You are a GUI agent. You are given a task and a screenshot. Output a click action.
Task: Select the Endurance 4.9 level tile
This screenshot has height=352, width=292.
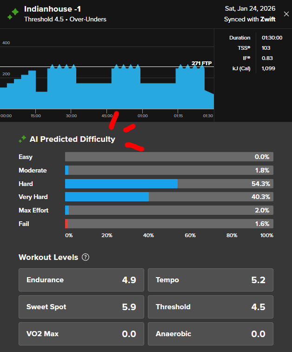click(81, 280)
